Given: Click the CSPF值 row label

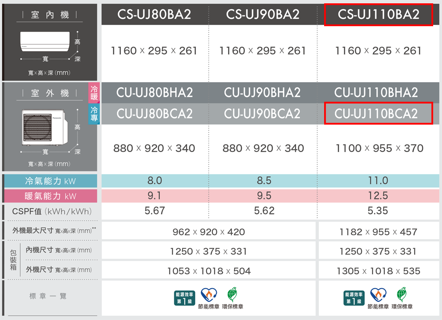Looking at the screenshot, I should pos(52,212).
